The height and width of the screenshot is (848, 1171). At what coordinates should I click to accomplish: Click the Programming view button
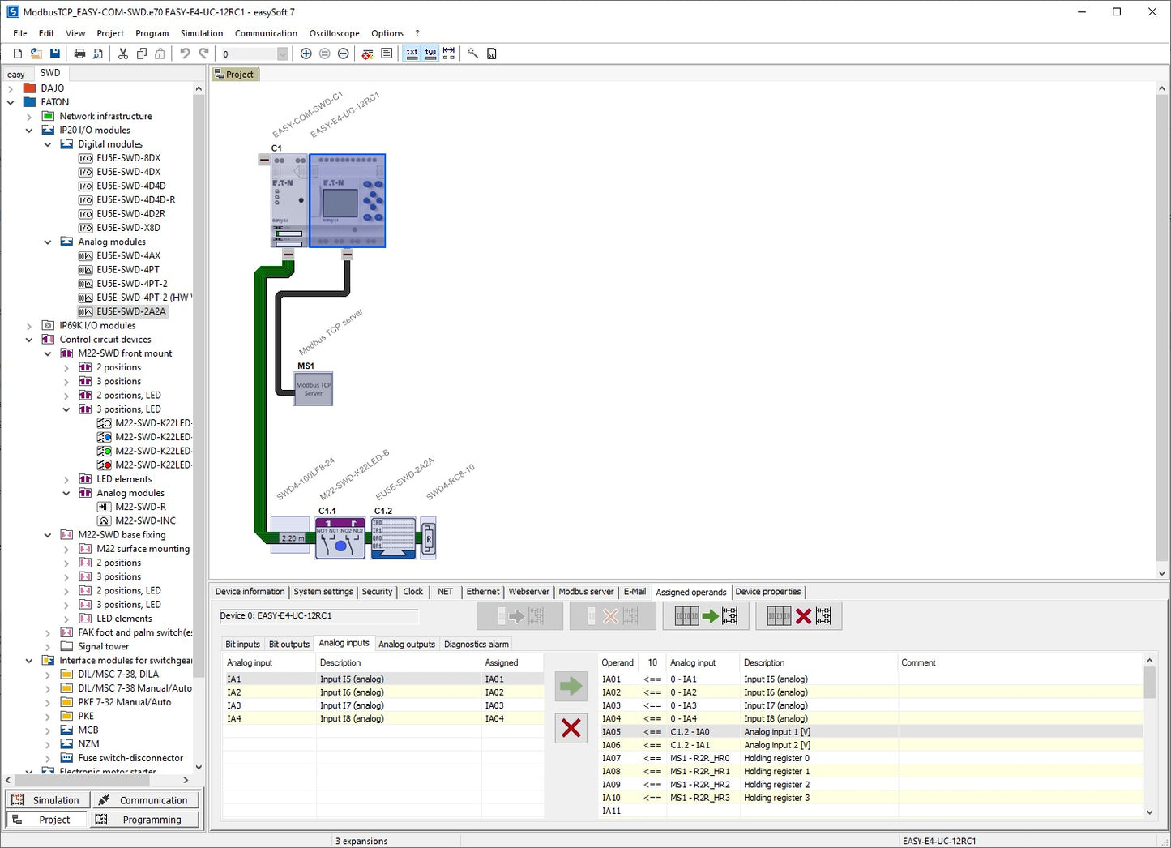[144, 820]
